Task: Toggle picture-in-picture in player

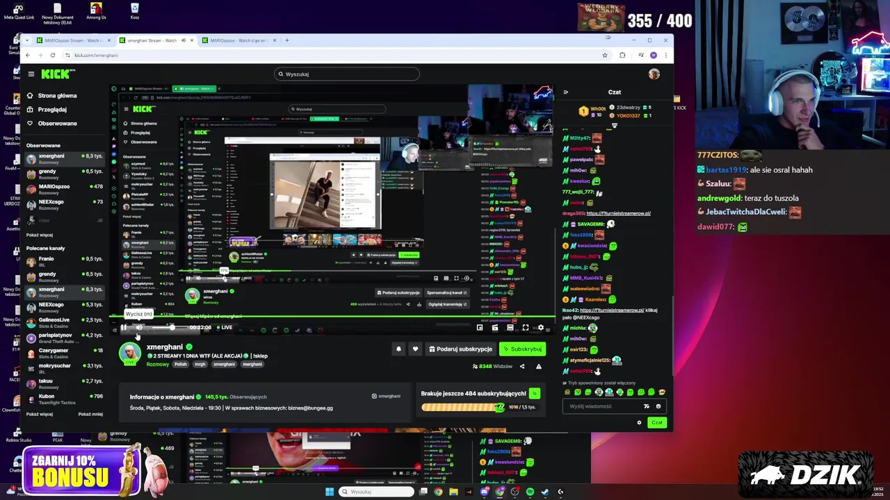Action: tap(480, 328)
